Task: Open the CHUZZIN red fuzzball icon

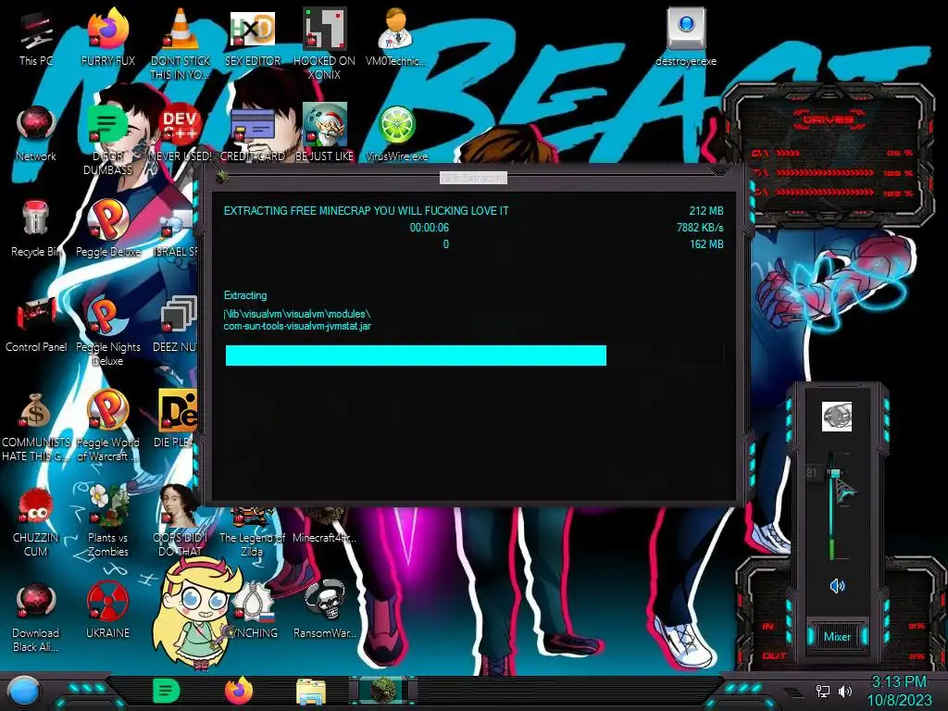Action: point(36,521)
